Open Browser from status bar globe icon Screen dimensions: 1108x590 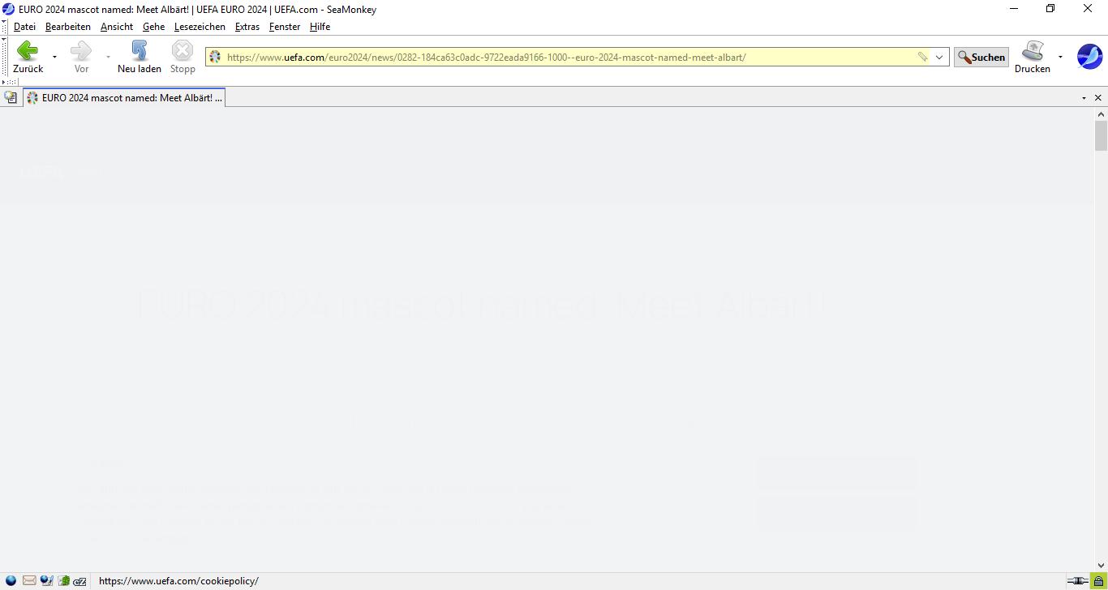pyautogui.click(x=11, y=581)
